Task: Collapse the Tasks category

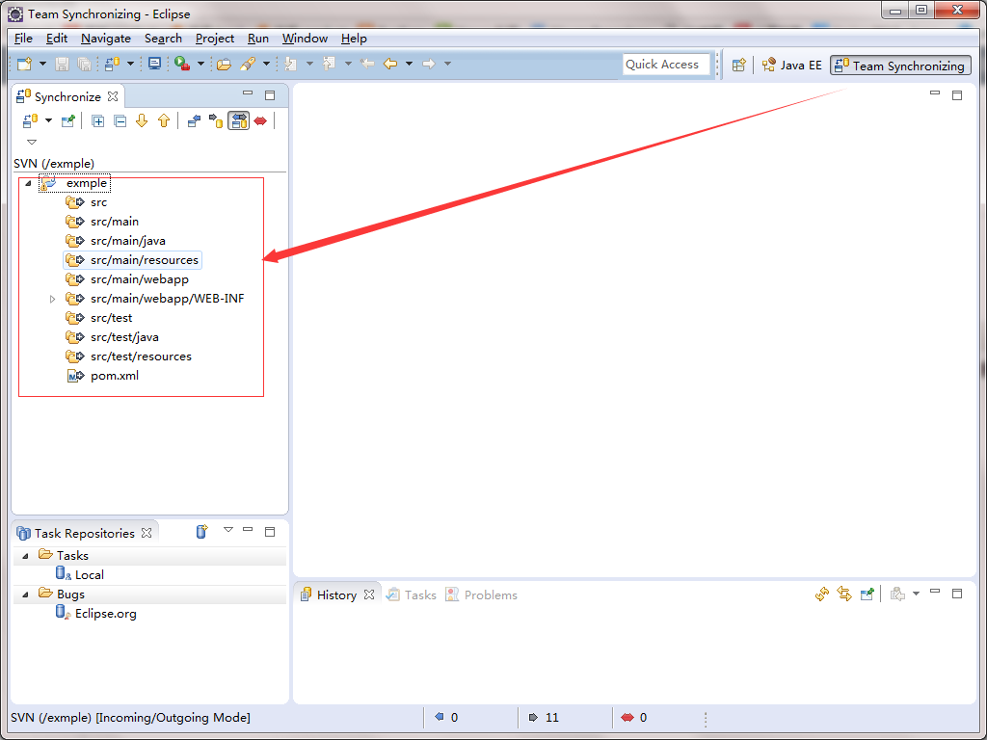Action: point(26,556)
